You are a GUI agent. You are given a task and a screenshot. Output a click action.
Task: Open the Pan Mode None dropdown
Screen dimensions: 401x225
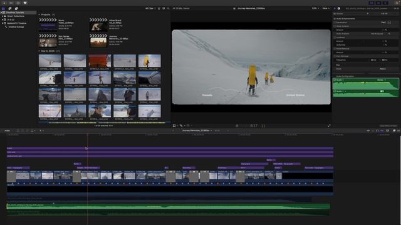[383, 69]
